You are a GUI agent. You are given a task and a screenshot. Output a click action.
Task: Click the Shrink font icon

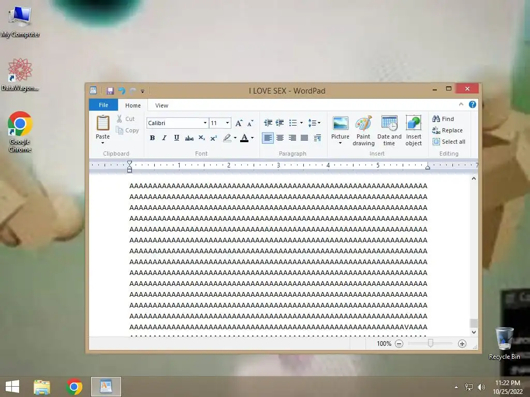(251, 123)
